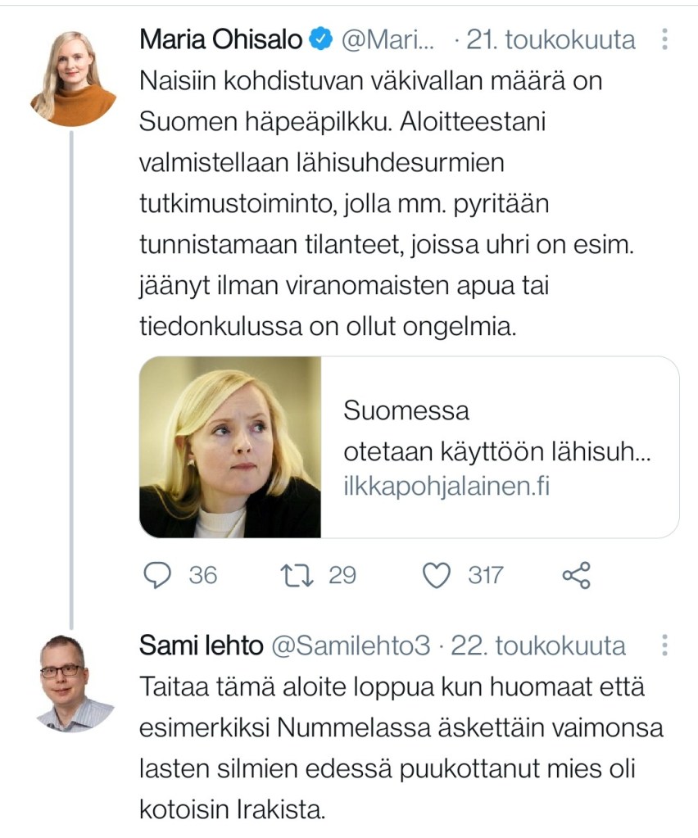
Task: Open the @Samilehto3 handle
Action: click(351, 646)
